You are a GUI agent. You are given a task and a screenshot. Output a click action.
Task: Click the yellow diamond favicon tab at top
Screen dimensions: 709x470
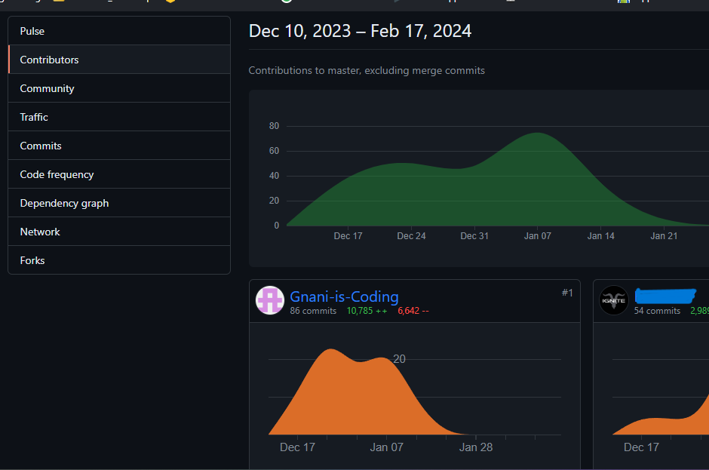(171, 3)
